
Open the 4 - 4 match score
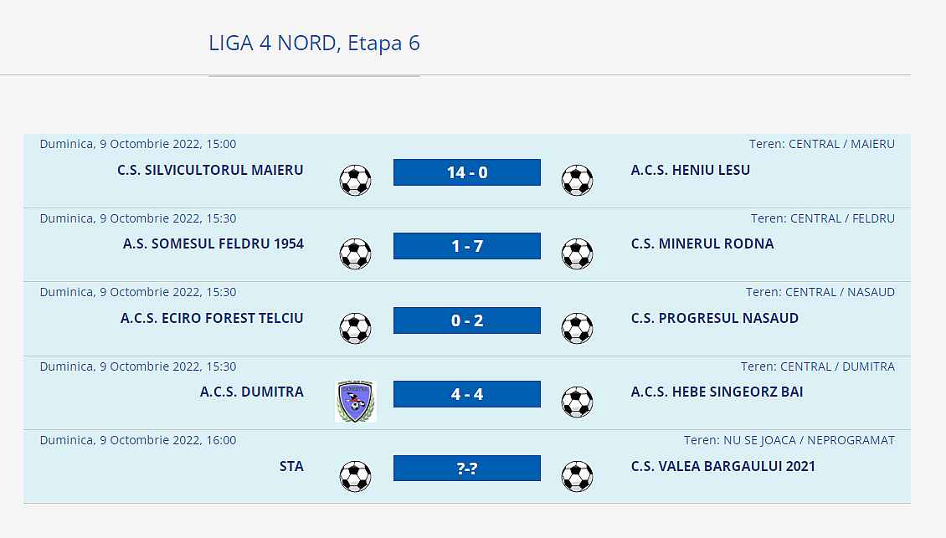pyautogui.click(x=467, y=394)
